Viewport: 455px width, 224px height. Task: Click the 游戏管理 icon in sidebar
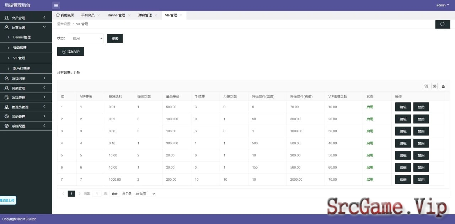point(6,97)
